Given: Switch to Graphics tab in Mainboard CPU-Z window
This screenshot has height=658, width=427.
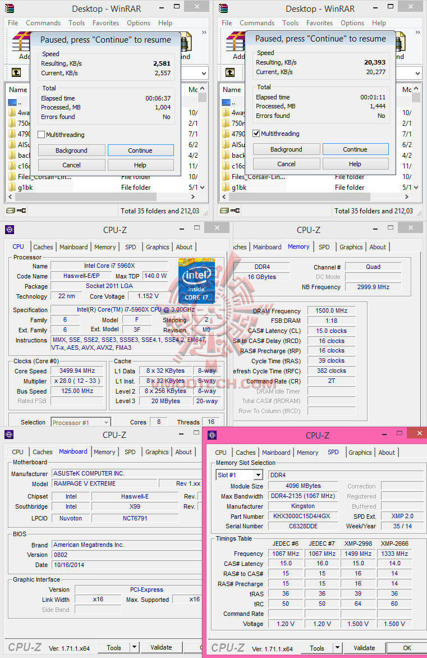Looking at the screenshot, I should [157, 452].
